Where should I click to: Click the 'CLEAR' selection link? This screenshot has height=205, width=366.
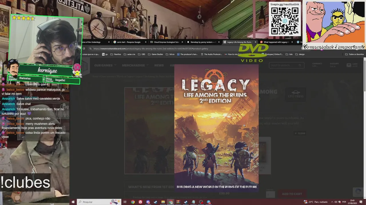(x=300, y=133)
